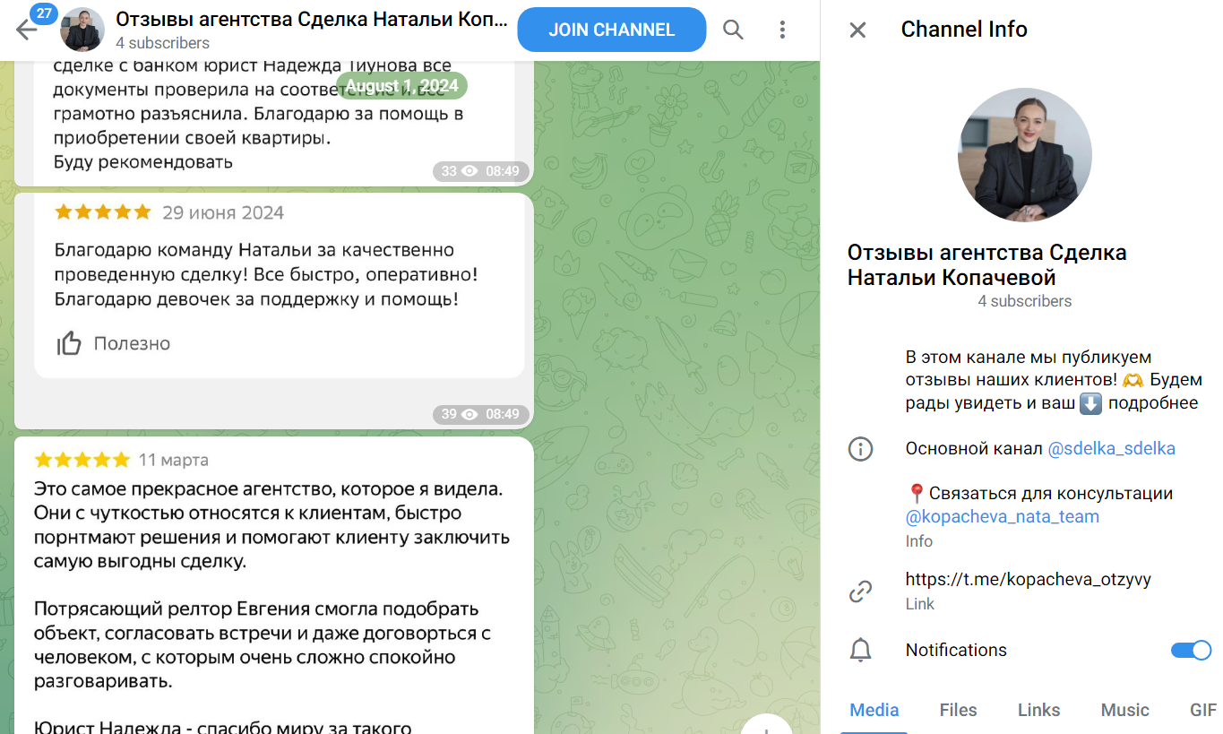The height and width of the screenshot is (734, 1223).
Task: Open the three-dot more options menu
Action: point(782,30)
